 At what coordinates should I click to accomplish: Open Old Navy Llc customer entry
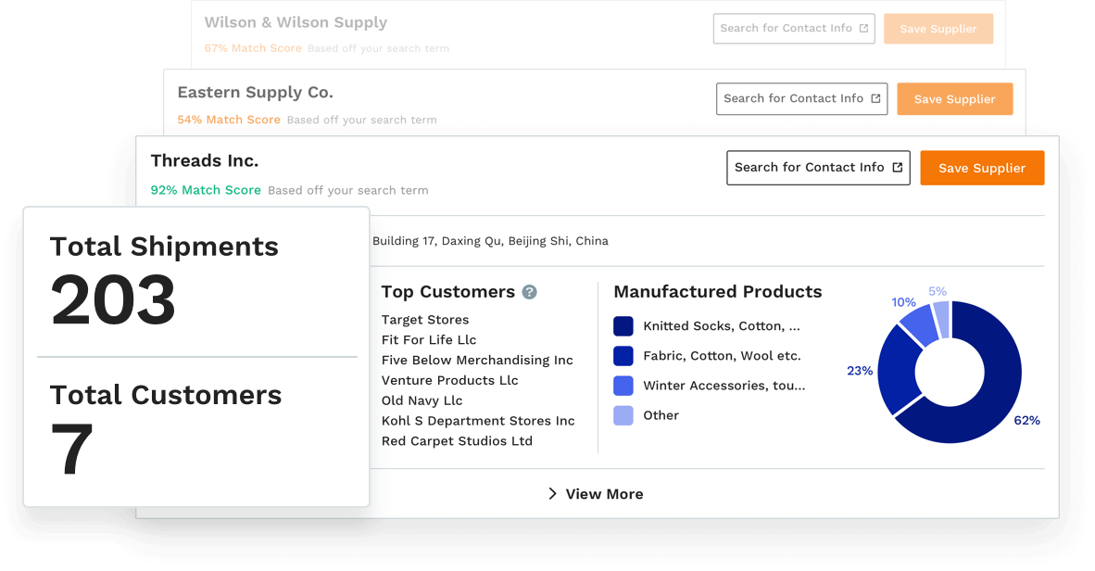tap(422, 400)
